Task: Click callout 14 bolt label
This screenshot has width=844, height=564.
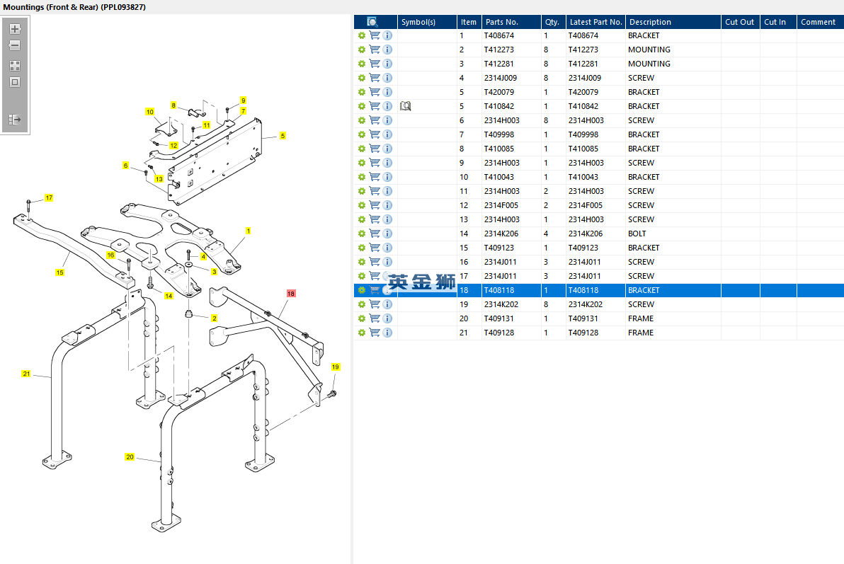Action: coord(169,296)
